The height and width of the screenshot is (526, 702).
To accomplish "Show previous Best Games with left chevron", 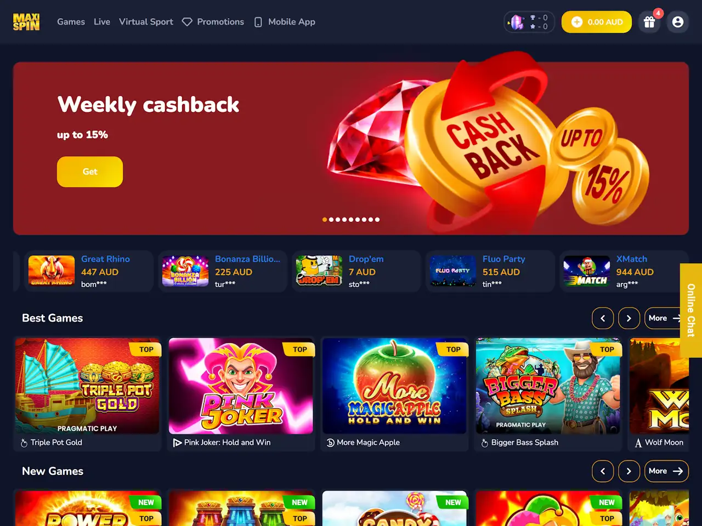I will coord(603,318).
